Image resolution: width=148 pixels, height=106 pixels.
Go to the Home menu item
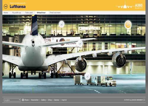6,13
